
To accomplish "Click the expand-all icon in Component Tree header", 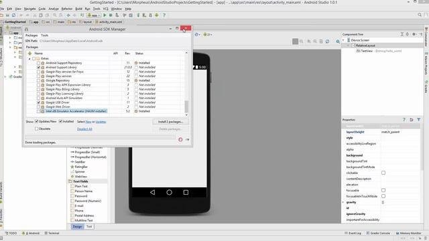I will [x=402, y=34].
